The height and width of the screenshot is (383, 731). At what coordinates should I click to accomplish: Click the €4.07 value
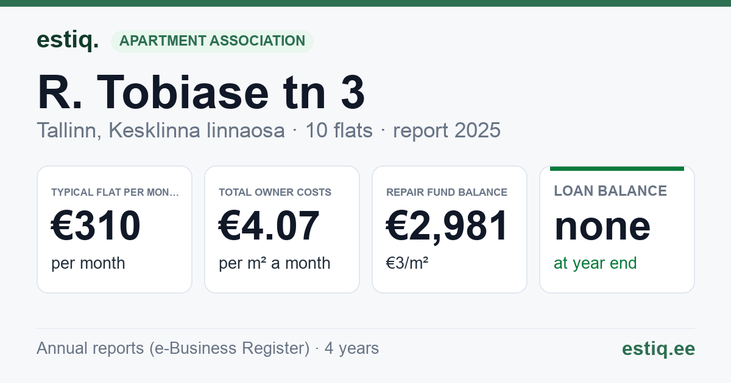[x=269, y=226]
